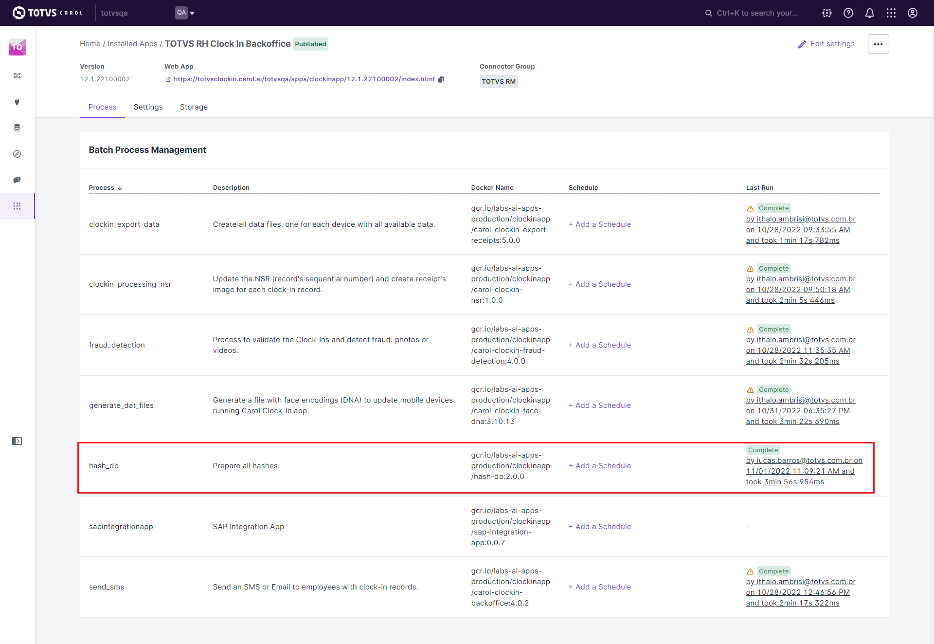Open the user account profile icon
Viewport: 934px width, 644px height.
click(x=912, y=13)
